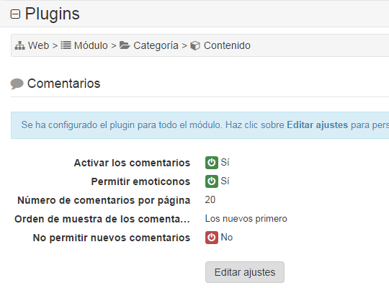Viewport: 389px width, 288px height.
Task: Click 'Los nuevos primero' value
Action: click(x=246, y=219)
